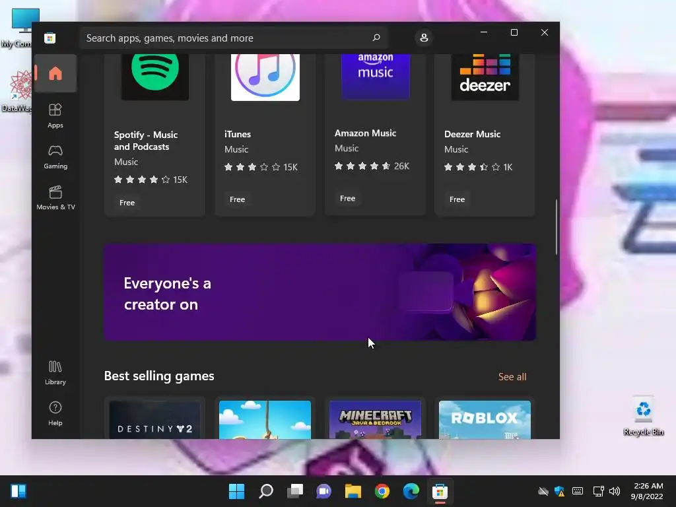The image size is (676, 507).
Task: Open the Everyone's a creator banner
Action: pyautogui.click(x=320, y=292)
